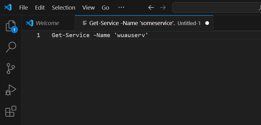
Task: Open the Run and Debug view
Action: point(11,90)
